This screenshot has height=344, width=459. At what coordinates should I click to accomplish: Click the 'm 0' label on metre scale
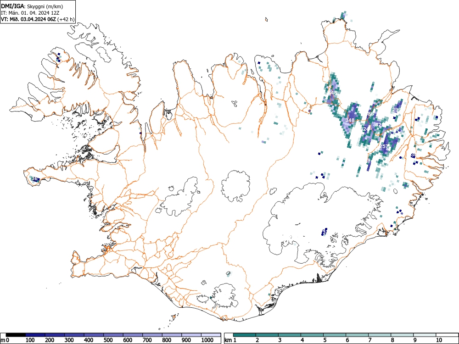click(6, 340)
